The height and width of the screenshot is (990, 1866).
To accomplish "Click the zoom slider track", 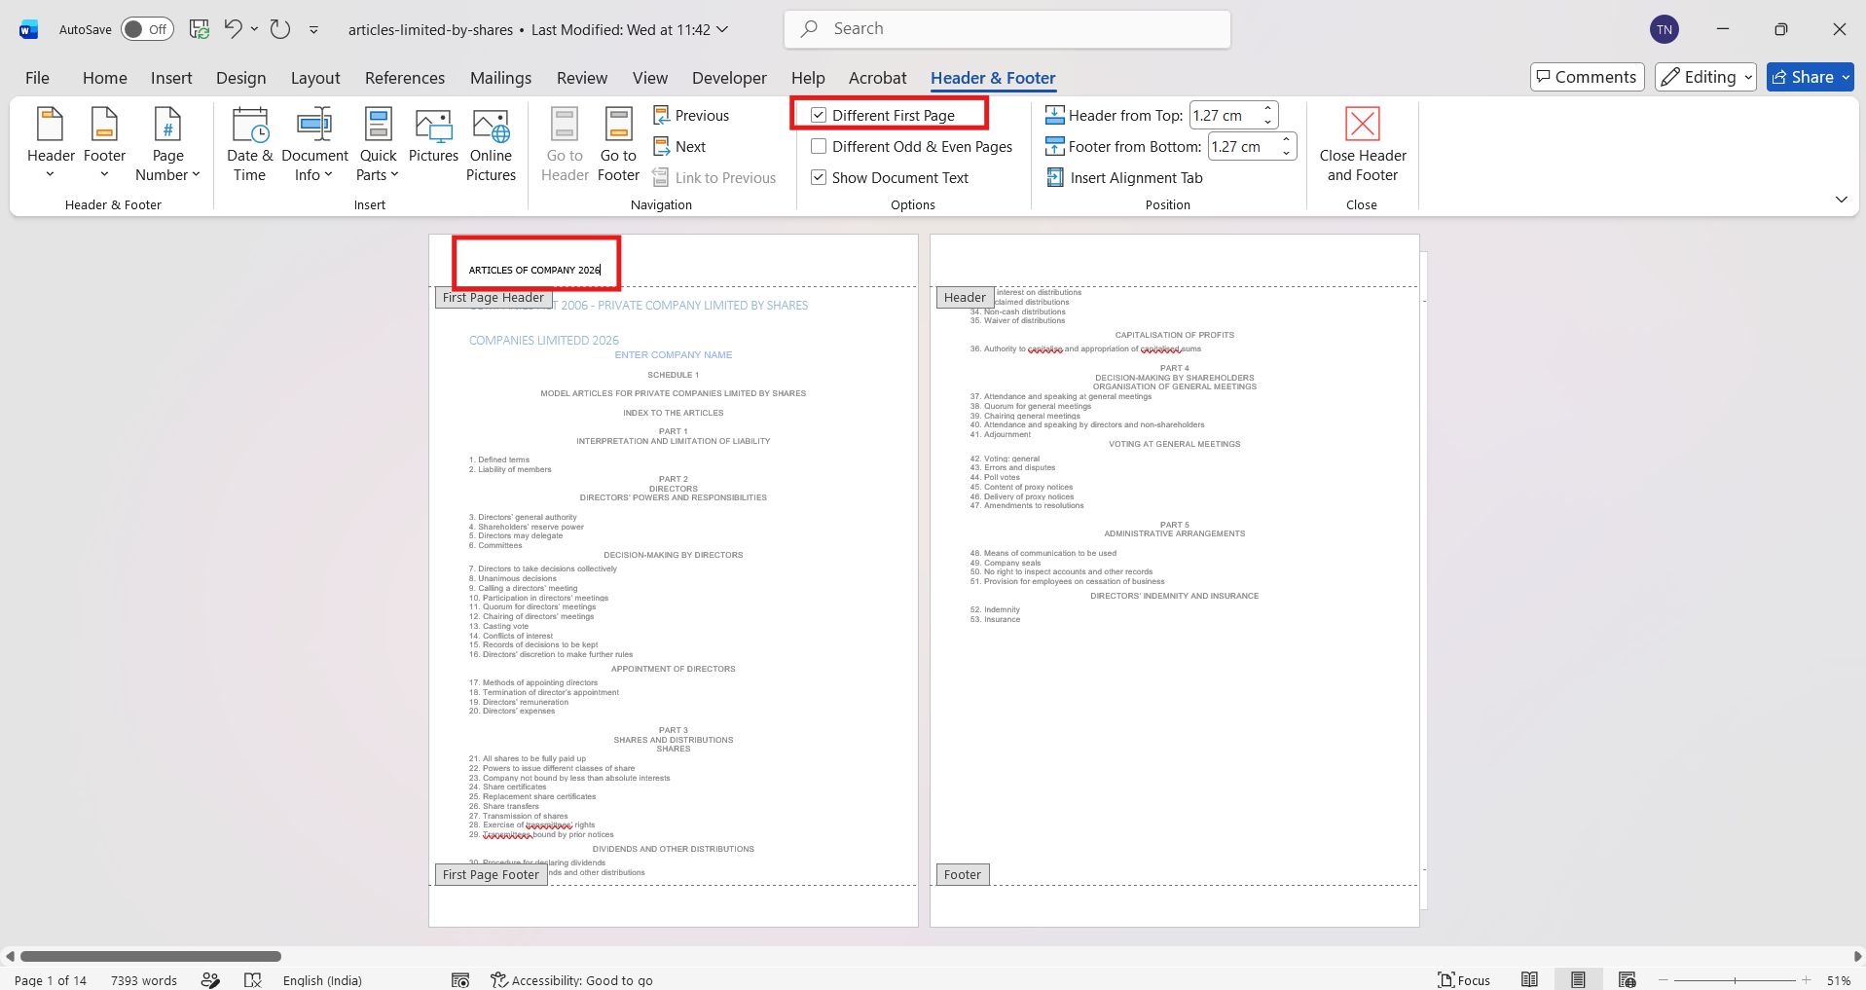I will point(1735,980).
